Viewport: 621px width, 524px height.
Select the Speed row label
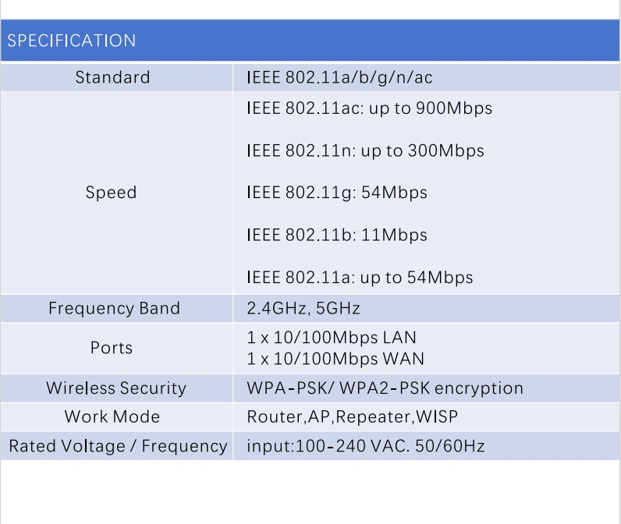coord(111,193)
